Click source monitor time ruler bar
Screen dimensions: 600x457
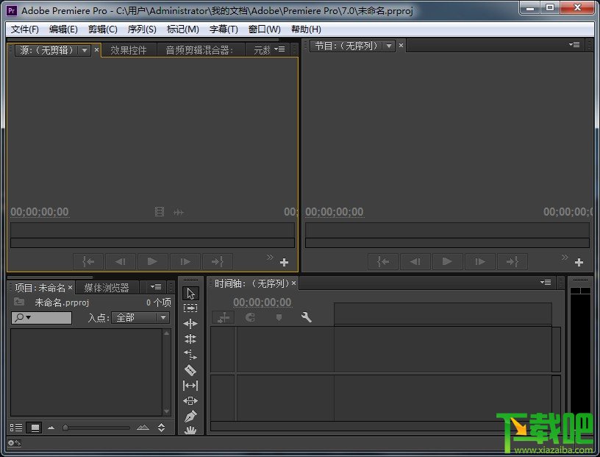click(x=152, y=230)
